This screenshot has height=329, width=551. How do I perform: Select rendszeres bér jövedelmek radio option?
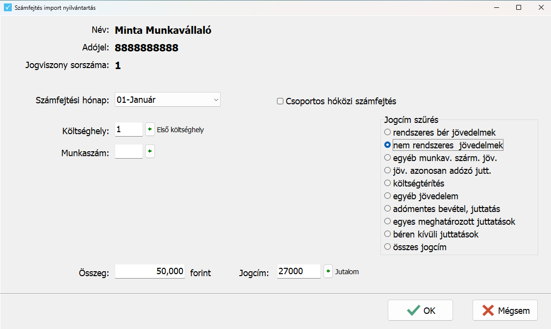coord(388,132)
